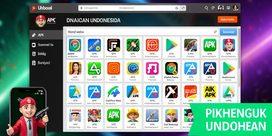Open the 'Ocell fara Make' green bird tile
The image size is (272, 136).
tap(113, 95)
